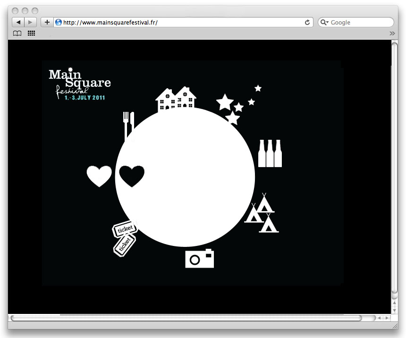
Task: Go forward with the forward arrow button
Action: [30, 22]
